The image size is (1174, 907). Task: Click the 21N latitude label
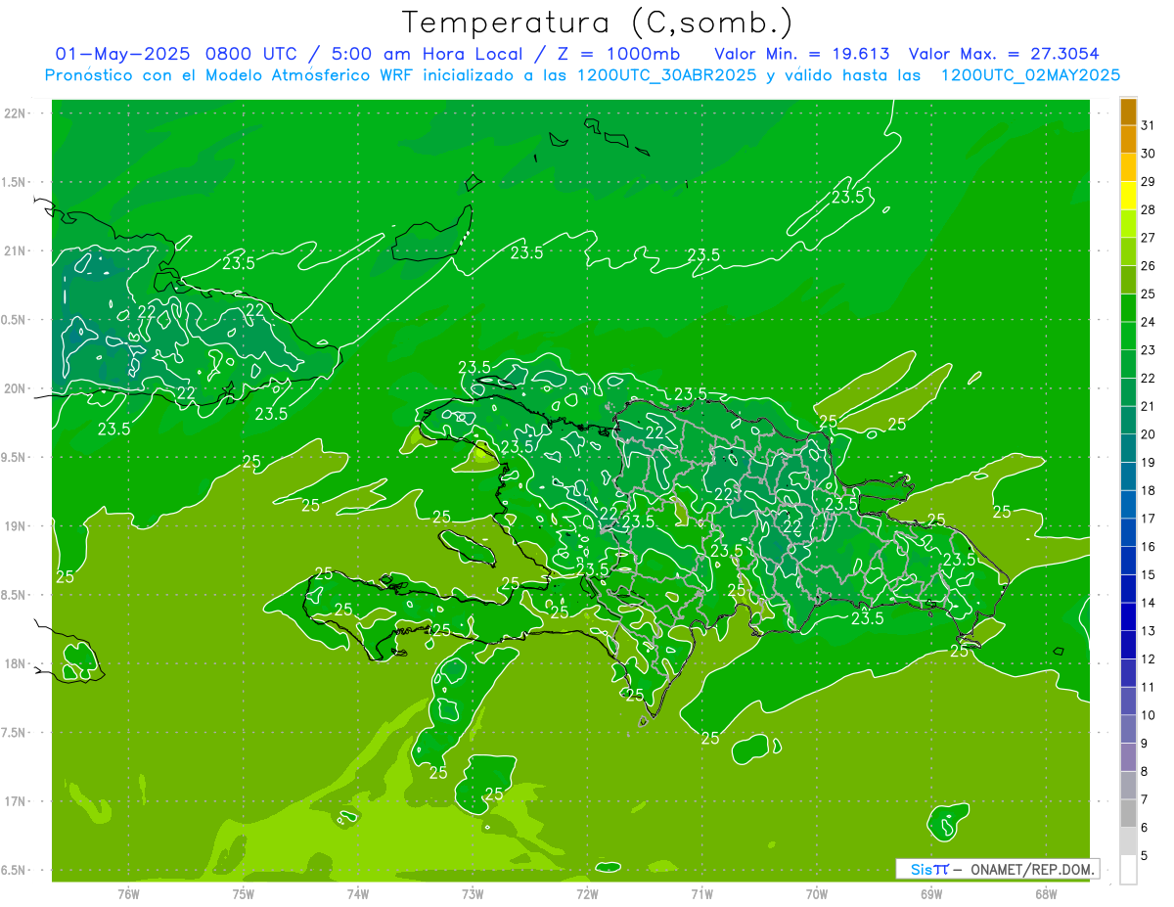tap(16, 250)
